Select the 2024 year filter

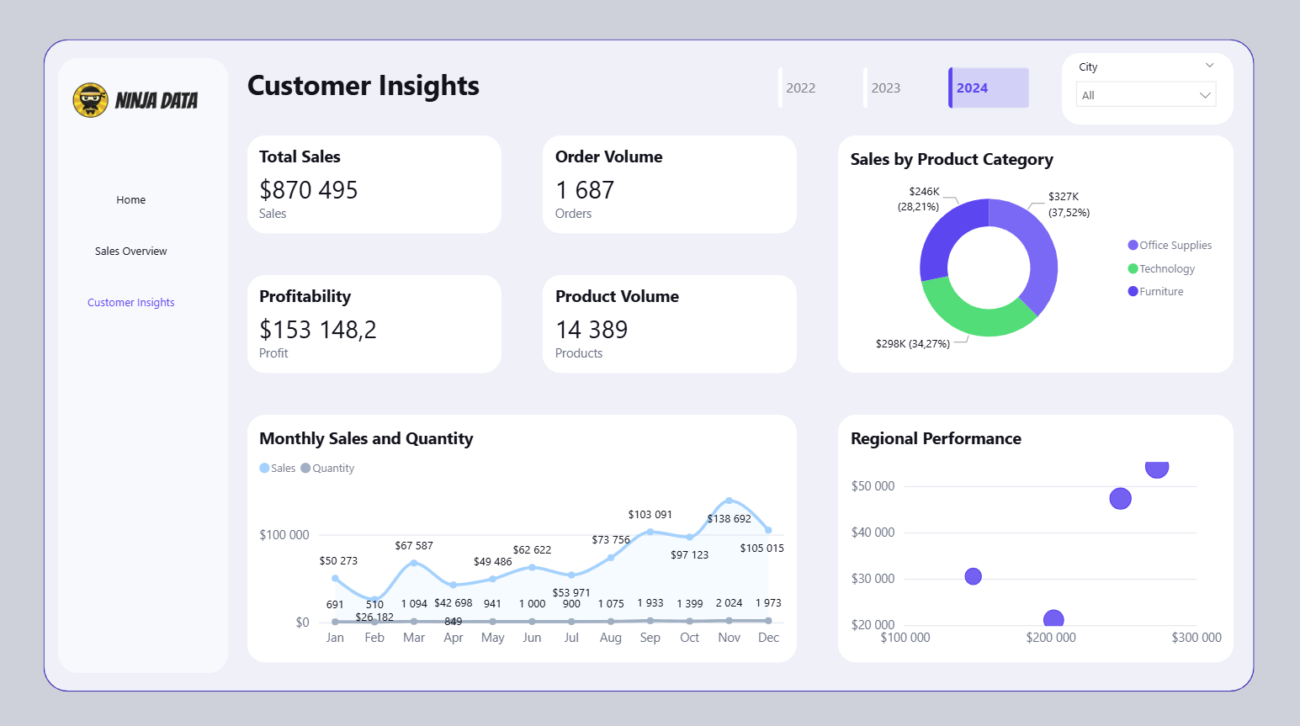[989, 88]
